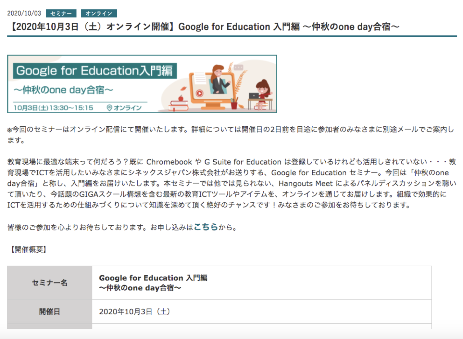Click the 10月3日(土)13:30〜15:15 text in banner
Viewport: 463px width, 339px height.
click(x=54, y=108)
